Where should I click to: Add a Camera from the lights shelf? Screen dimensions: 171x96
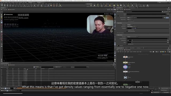[88, 6]
